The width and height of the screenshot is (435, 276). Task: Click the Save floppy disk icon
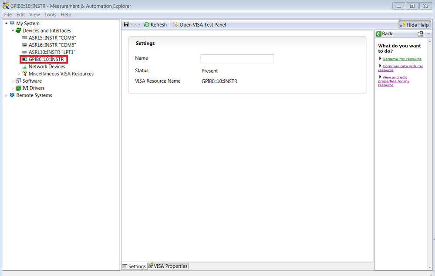pyautogui.click(x=126, y=24)
